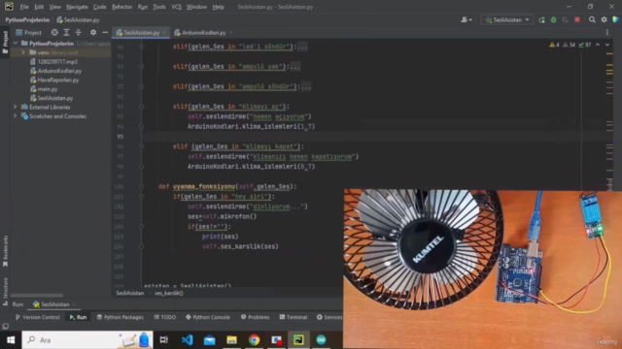Open Visual Studio Code from taskbar
Image resolution: width=622 pixels, height=349 pixels.
tap(187, 340)
